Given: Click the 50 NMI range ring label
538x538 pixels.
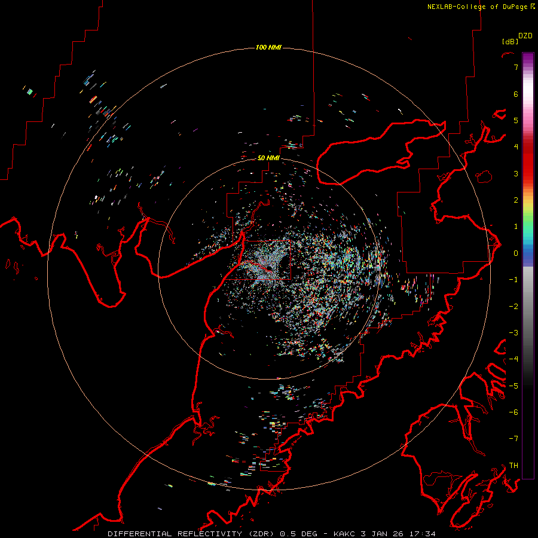Looking at the screenshot, I should (x=268, y=158).
